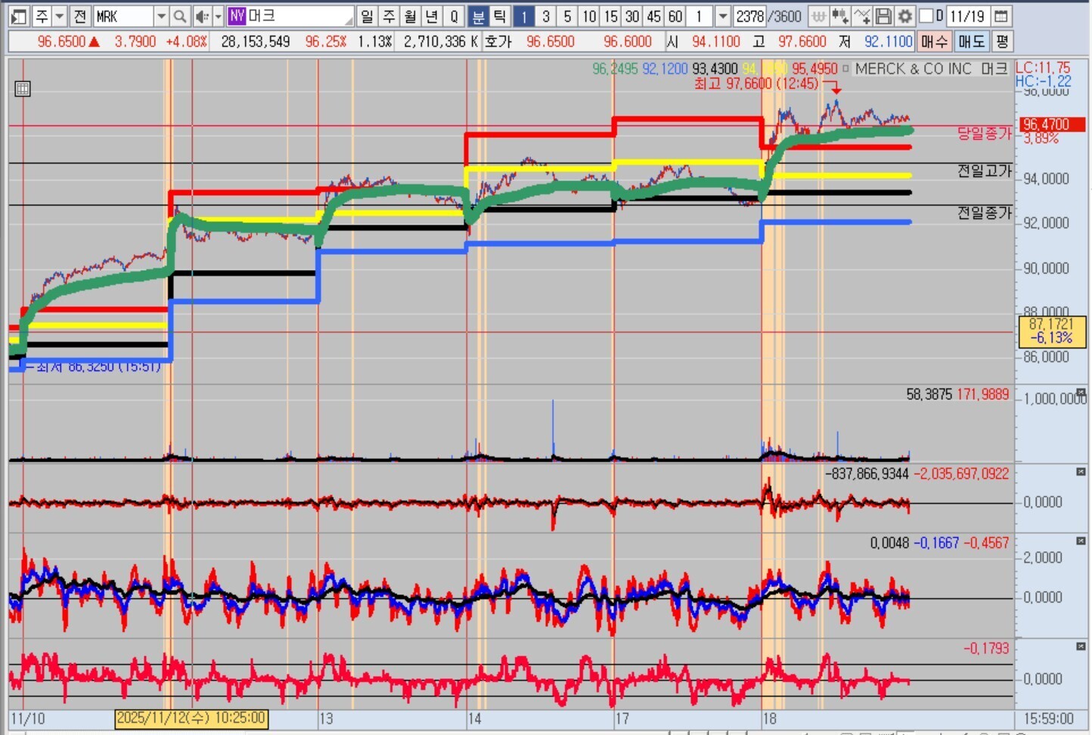Tick the D checkbox beside date field
The width and height of the screenshot is (1092, 735).
pos(926,16)
